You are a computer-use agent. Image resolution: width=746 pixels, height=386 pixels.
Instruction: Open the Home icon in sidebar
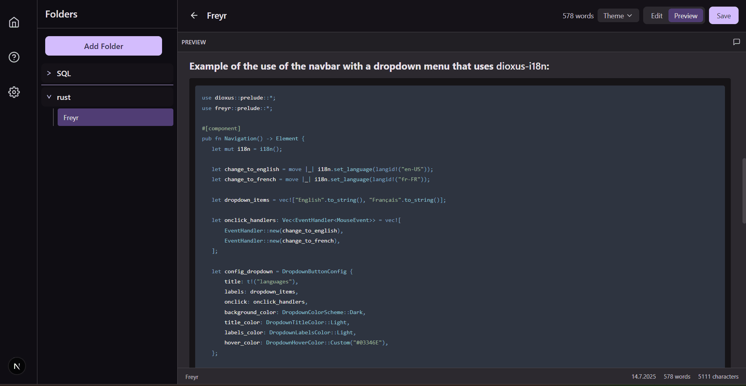[x=14, y=23]
